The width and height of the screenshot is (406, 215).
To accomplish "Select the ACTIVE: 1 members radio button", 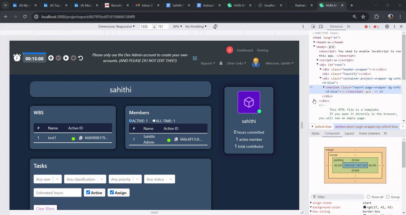I will 130,121.
